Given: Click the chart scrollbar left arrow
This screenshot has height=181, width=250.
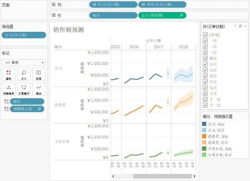Looking at the screenshot, I should pos(113,176).
